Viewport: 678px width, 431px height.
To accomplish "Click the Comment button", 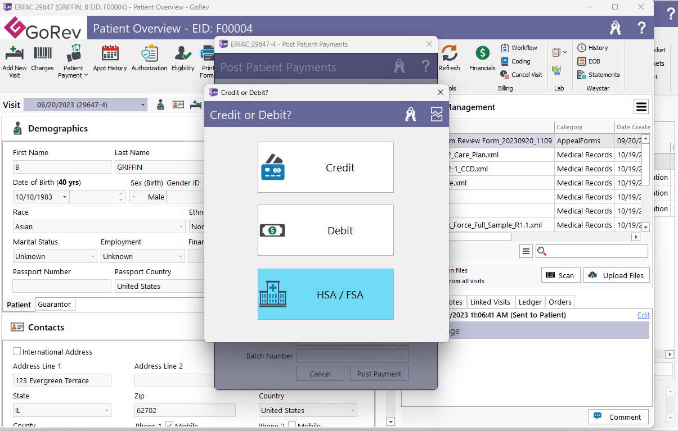I will coord(618,417).
